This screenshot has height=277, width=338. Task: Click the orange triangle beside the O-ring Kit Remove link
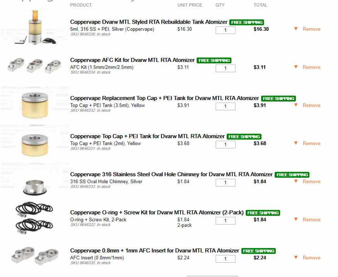[296, 219]
